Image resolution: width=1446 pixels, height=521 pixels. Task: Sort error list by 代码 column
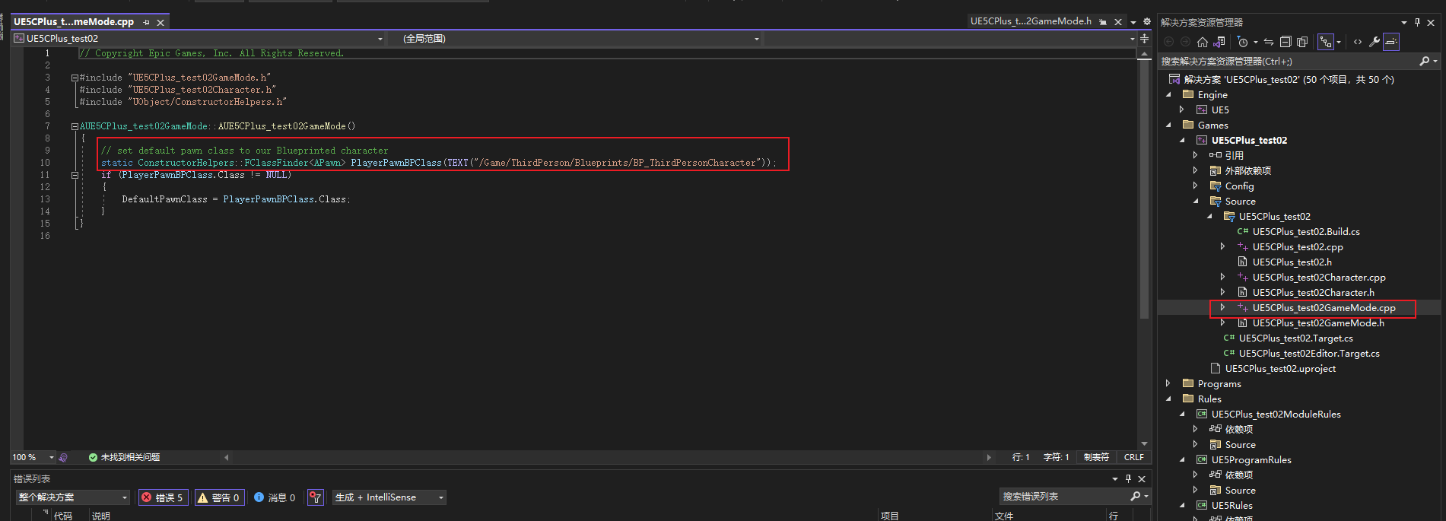[63, 516]
